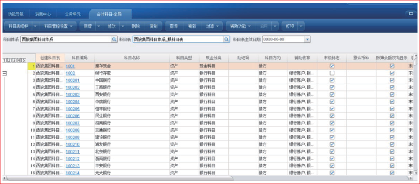Click the restore window icon at top right
The image size is (420, 184).
[411, 14]
